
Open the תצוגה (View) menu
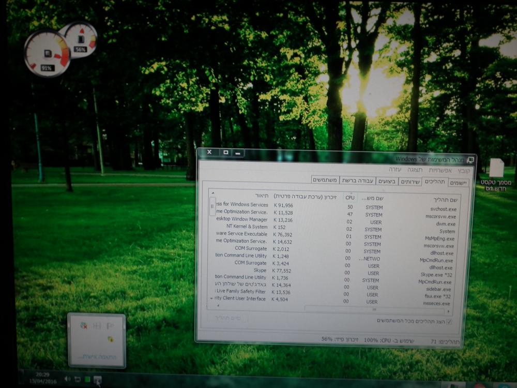[415, 170]
